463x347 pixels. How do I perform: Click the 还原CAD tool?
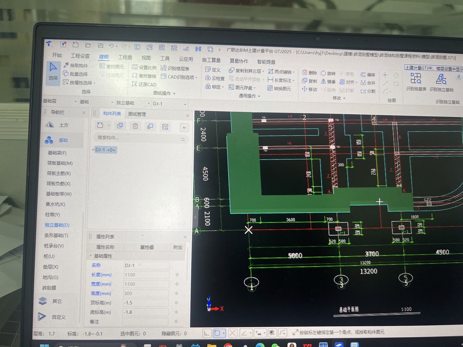click(144, 84)
